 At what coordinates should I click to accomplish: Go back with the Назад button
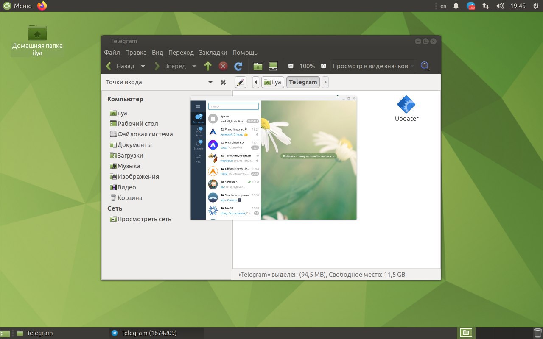(120, 66)
